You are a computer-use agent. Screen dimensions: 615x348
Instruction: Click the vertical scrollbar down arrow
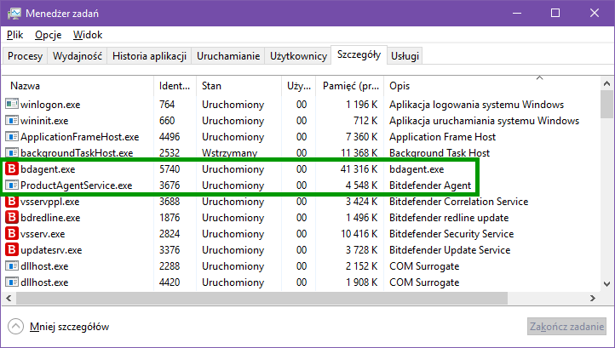pyautogui.click(x=606, y=283)
